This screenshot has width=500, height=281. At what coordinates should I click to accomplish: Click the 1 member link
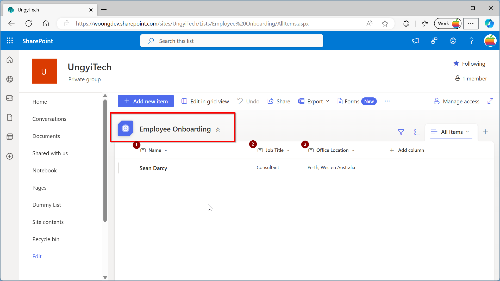(471, 78)
